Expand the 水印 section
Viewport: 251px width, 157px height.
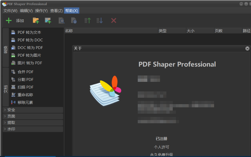(x=33, y=129)
